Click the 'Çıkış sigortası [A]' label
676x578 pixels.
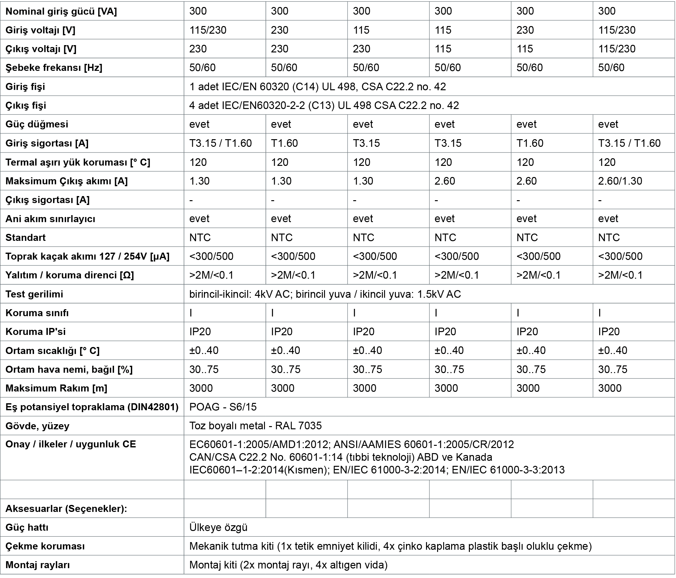click(x=48, y=200)
